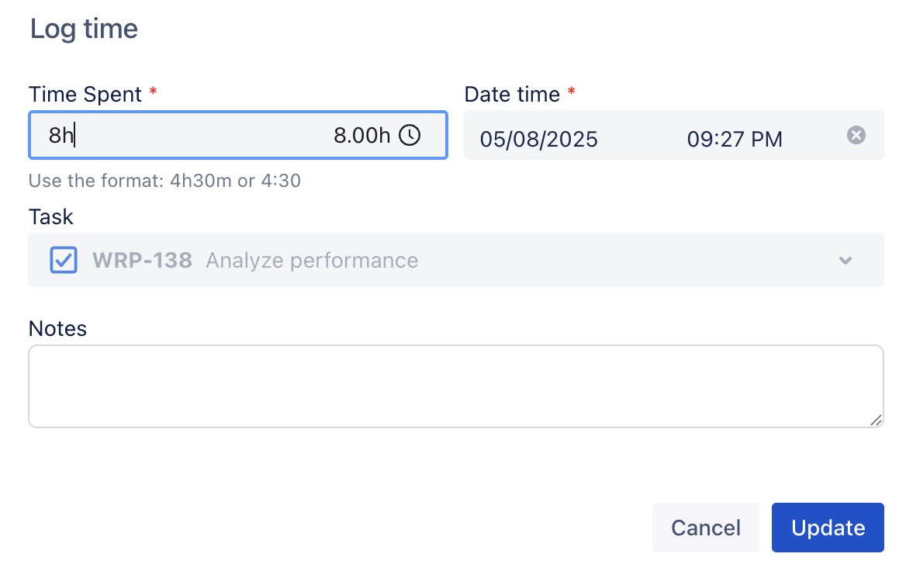906x571 pixels.
Task: Click the clock icon in Time Spent field
Action: click(x=410, y=136)
